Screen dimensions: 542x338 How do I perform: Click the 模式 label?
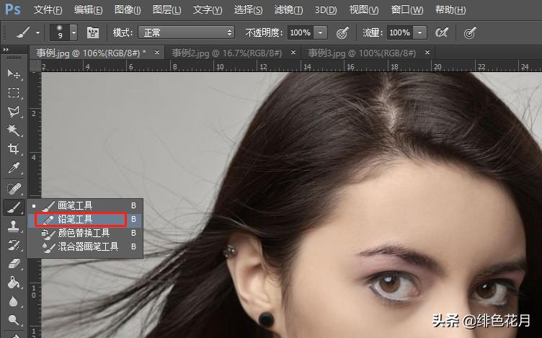click(x=123, y=33)
